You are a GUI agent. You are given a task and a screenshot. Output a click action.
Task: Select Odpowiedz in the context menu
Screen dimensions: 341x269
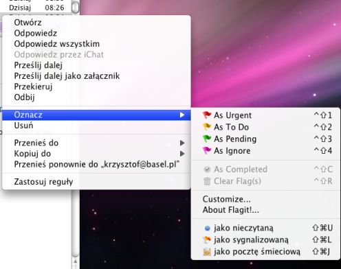[x=96, y=33]
